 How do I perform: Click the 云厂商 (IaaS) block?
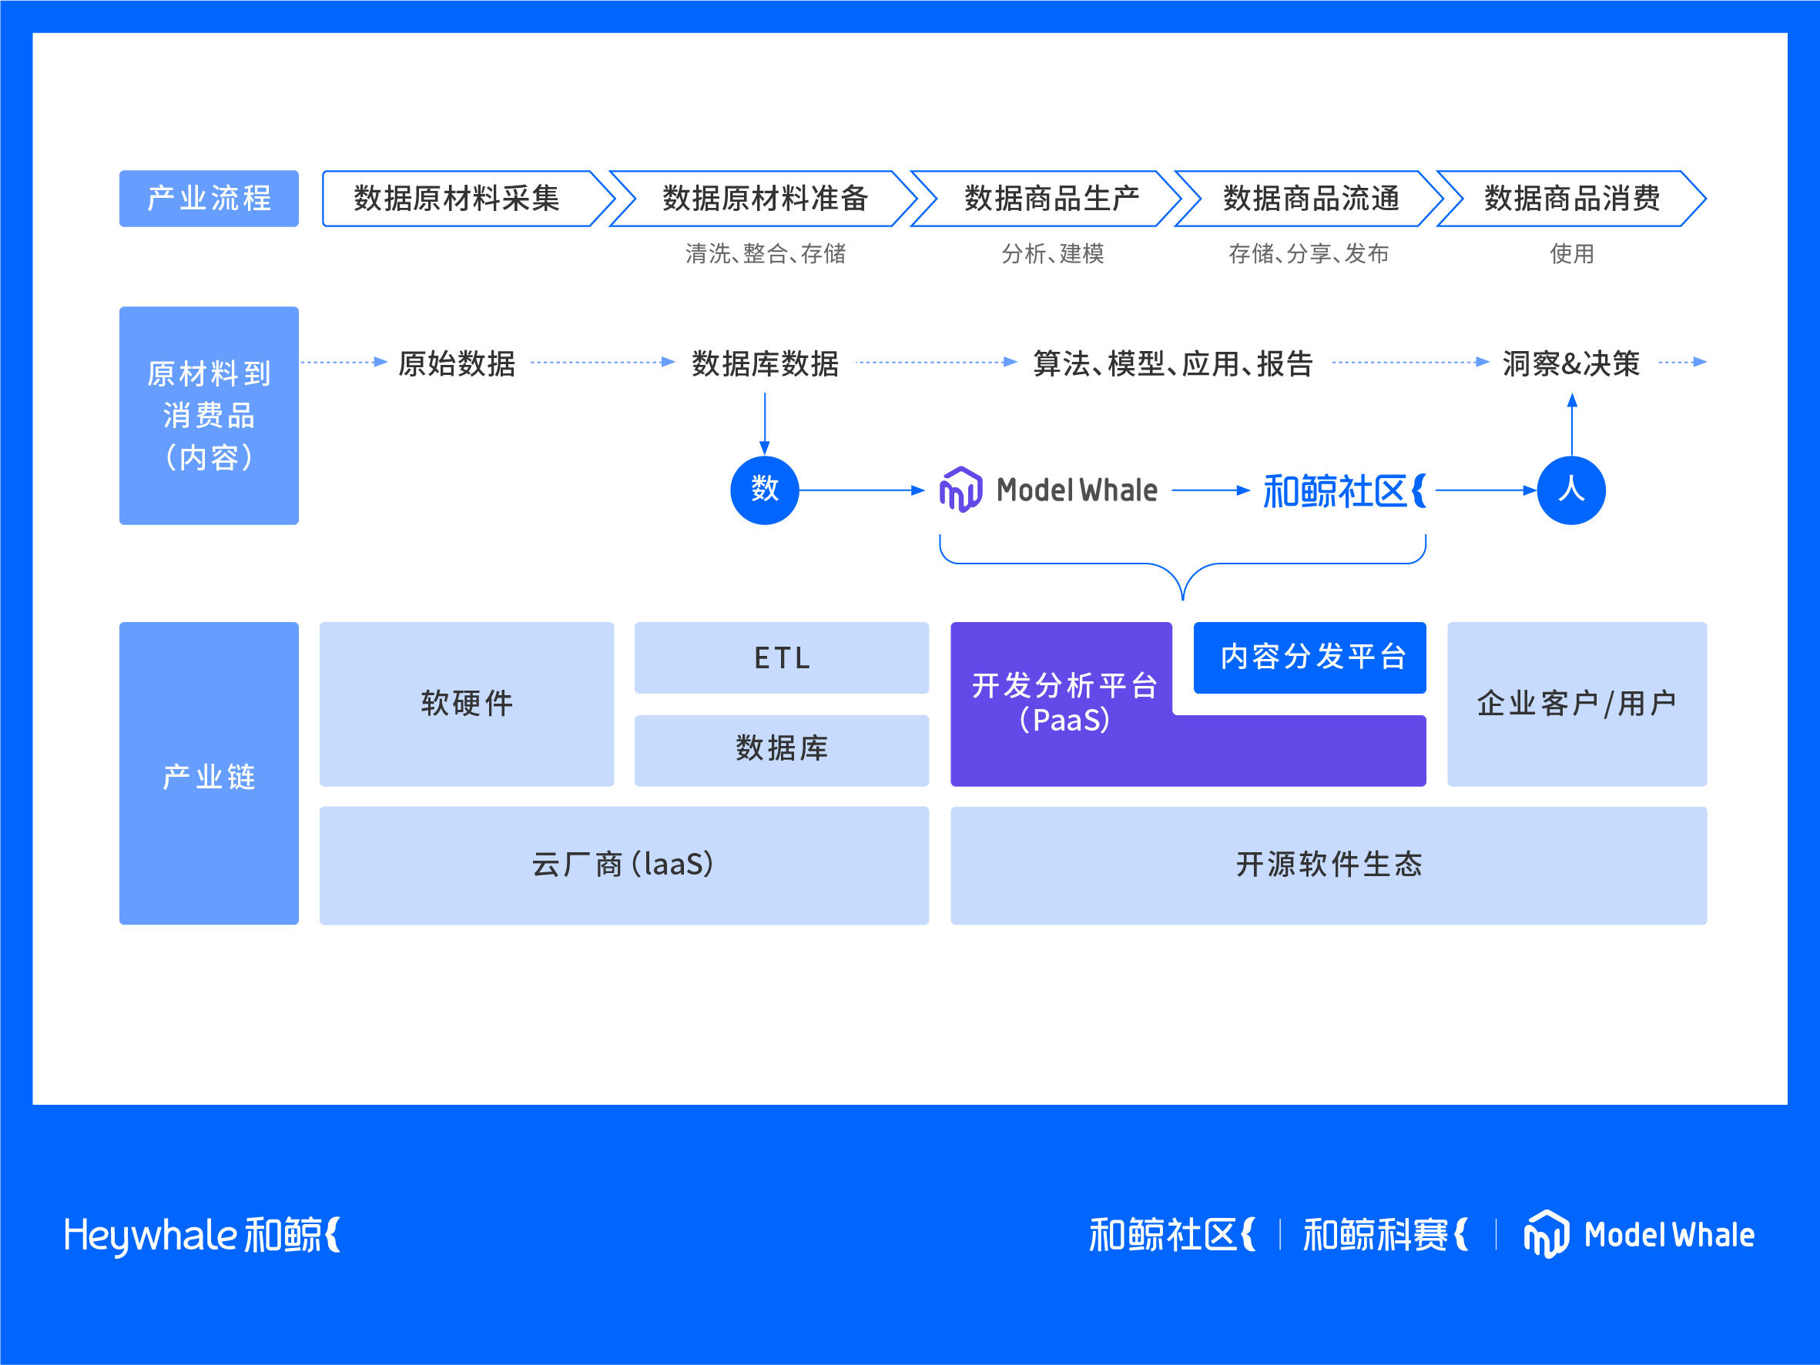tap(624, 865)
